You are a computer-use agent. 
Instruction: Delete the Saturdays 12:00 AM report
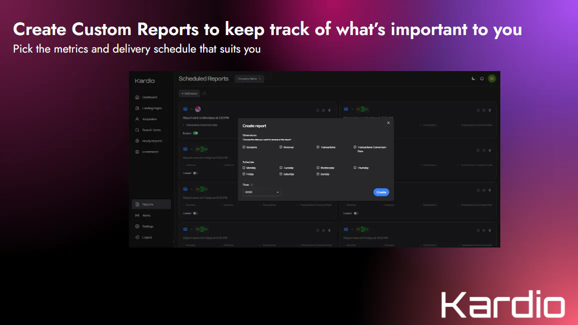(490, 110)
